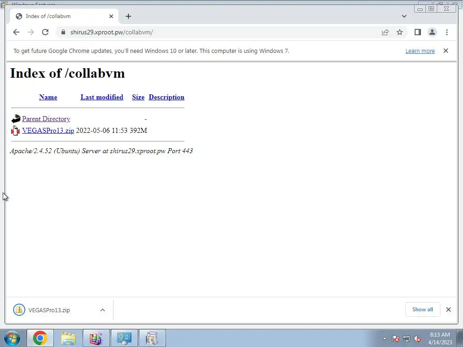Image resolution: width=463 pixels, height=347 pixels.
Task: Click the padlock site info icon
Action: click(x=63, y=32)
